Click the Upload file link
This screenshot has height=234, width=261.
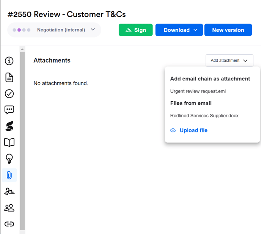coord(193,130)
